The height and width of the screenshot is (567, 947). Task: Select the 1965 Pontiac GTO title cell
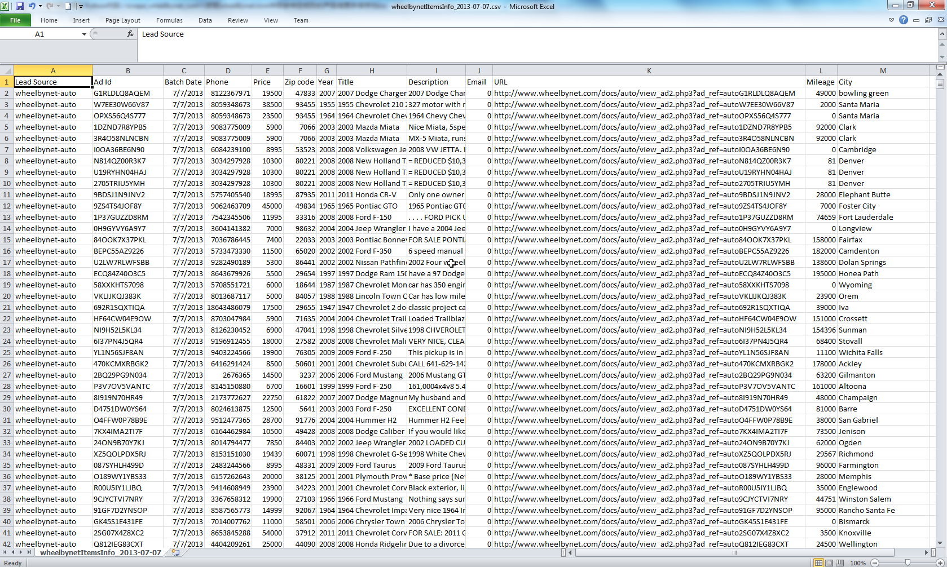[x=372, y=206]
